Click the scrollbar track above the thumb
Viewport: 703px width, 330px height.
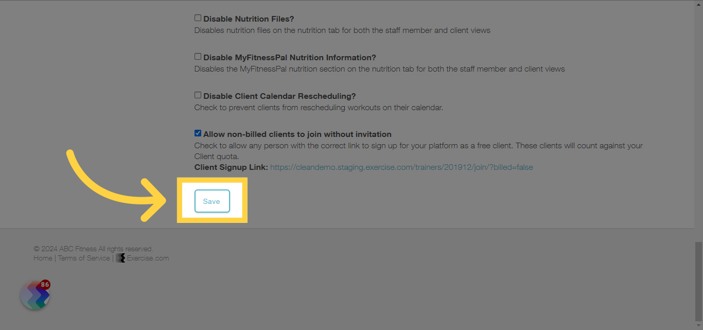pos(698,121)
